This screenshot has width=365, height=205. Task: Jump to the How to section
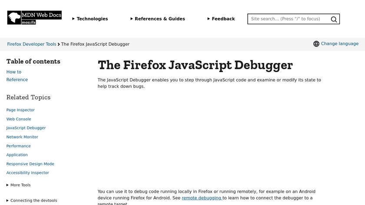pos(14,72)
